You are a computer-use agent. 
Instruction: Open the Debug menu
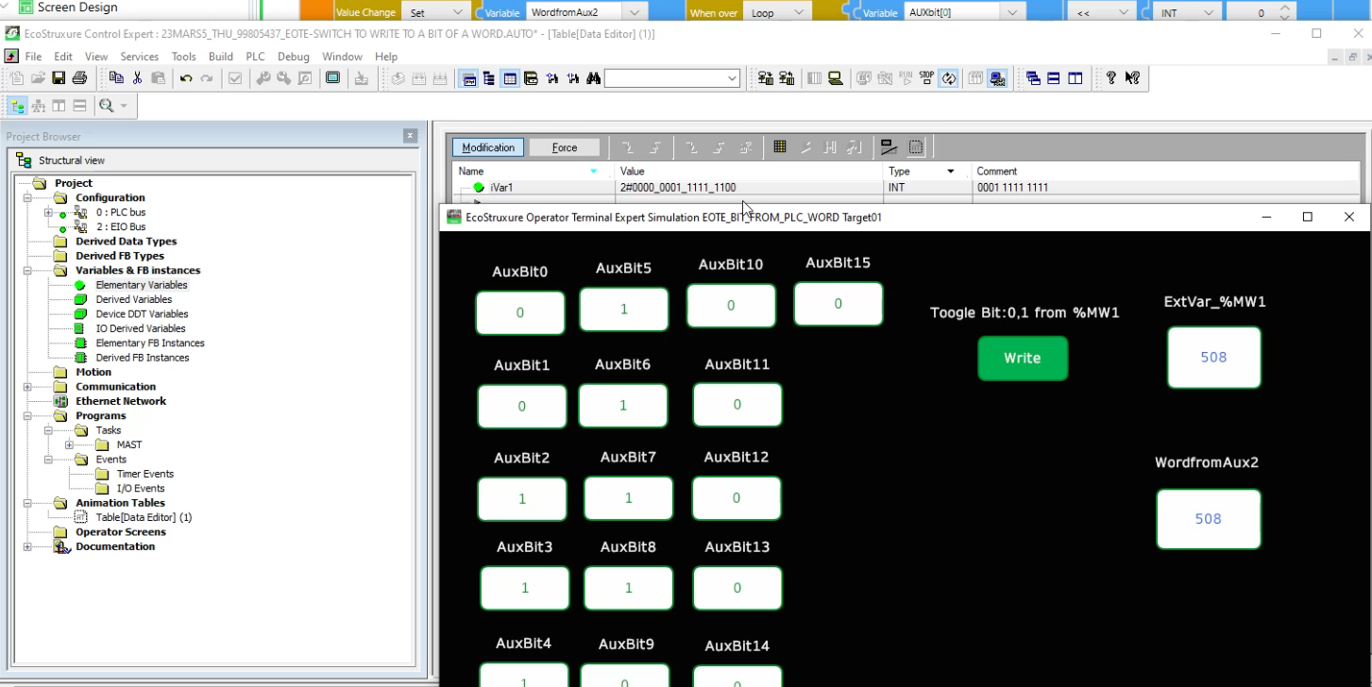coord(294,57)
